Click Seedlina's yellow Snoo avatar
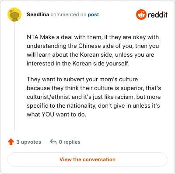Screen dimensions: 175x174 pos(14,14)
